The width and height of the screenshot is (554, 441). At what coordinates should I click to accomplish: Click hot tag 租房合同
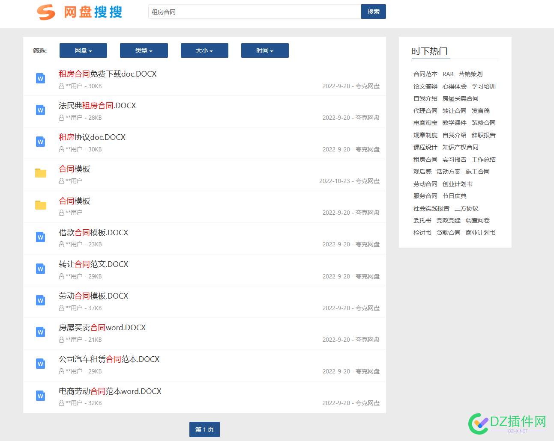click(x=425, y=160)
